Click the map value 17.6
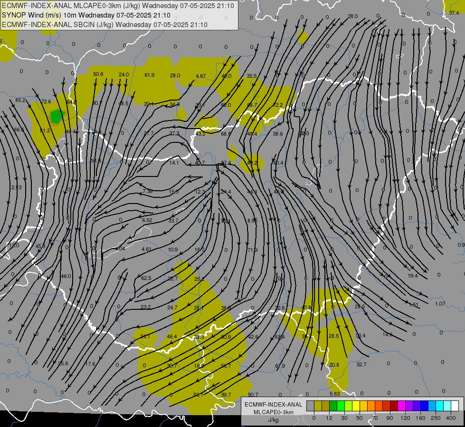 click(x=90, y=363)
